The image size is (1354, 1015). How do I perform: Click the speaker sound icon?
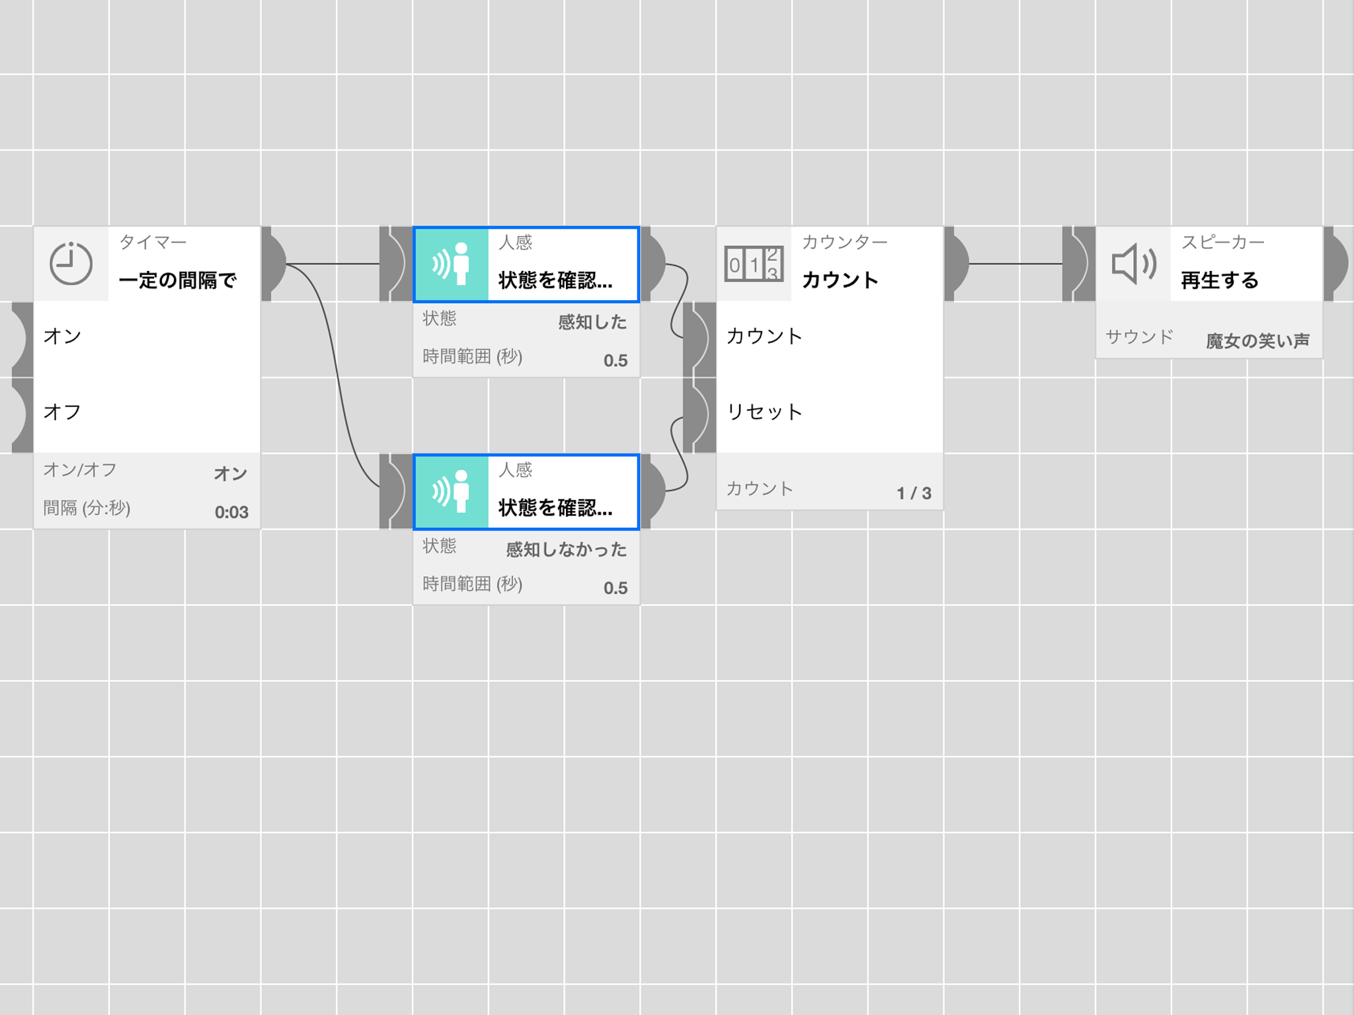1134,264
